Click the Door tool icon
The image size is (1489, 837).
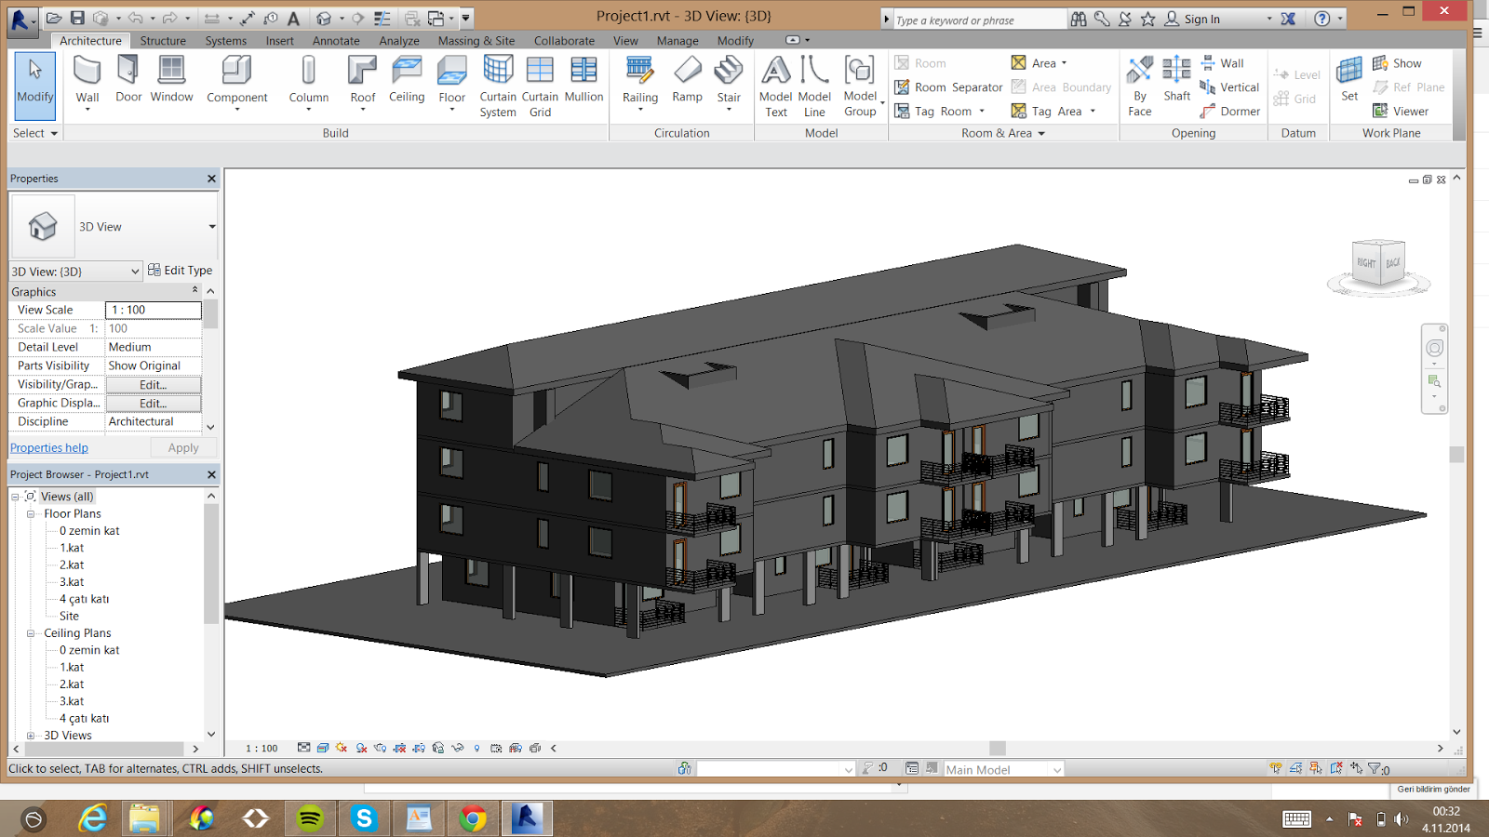128,73
